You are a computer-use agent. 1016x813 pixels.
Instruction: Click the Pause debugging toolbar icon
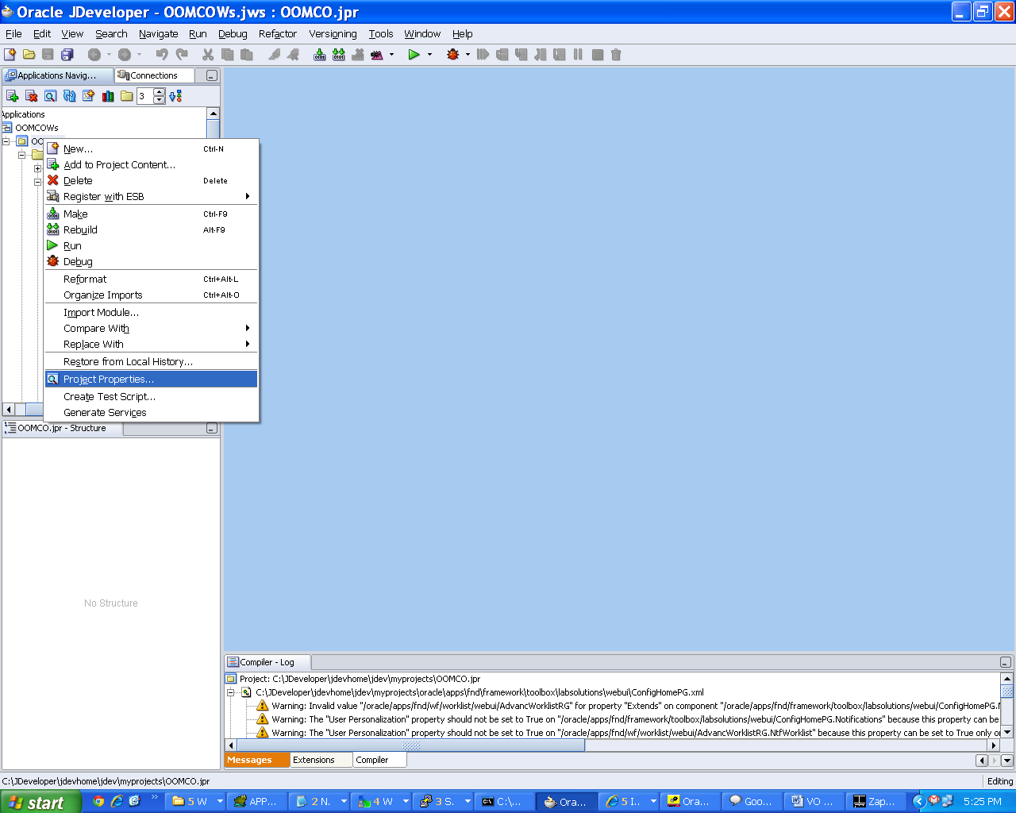[x=578, y=55]
